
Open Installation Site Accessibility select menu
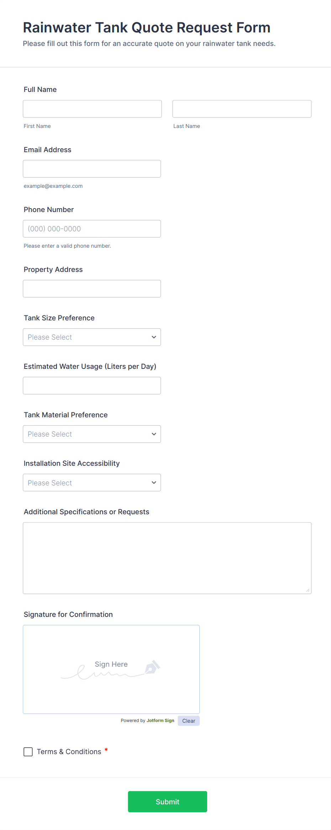pyautogui.click(x=92, y=483)
